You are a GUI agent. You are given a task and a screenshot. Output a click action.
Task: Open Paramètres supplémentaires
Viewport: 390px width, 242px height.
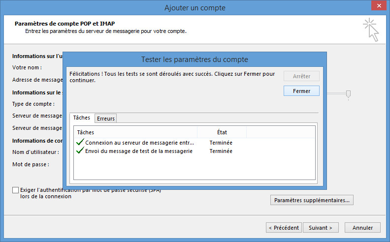(x=312, y=200)
